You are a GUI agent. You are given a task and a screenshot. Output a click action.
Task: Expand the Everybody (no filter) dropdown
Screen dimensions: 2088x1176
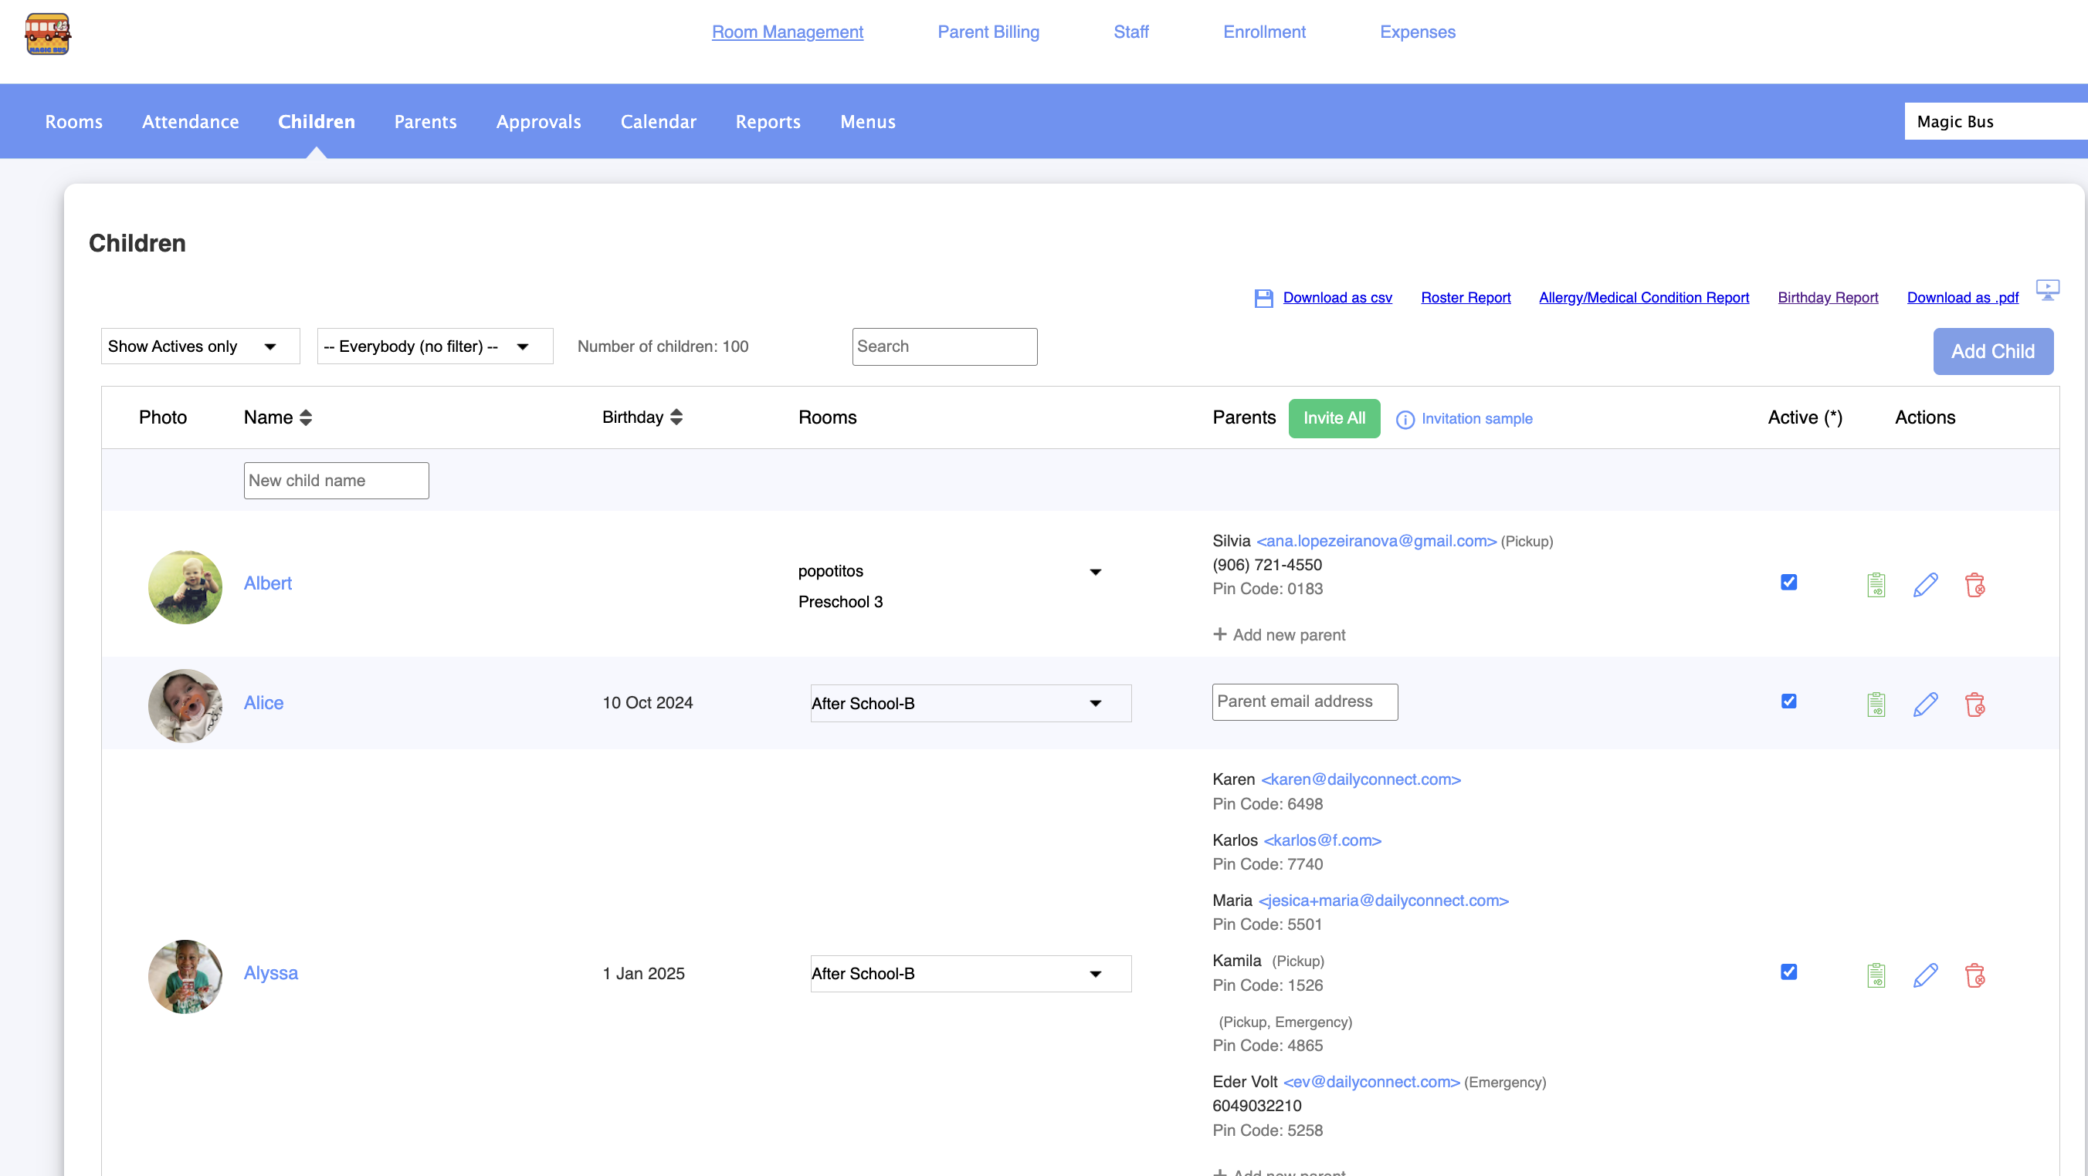click(x=435, y=346)
